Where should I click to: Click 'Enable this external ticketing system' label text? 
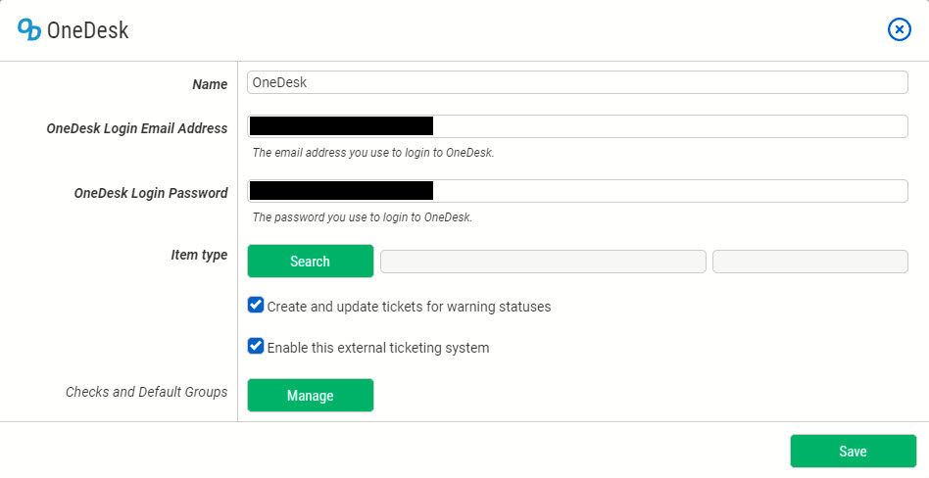pos(377,348)
